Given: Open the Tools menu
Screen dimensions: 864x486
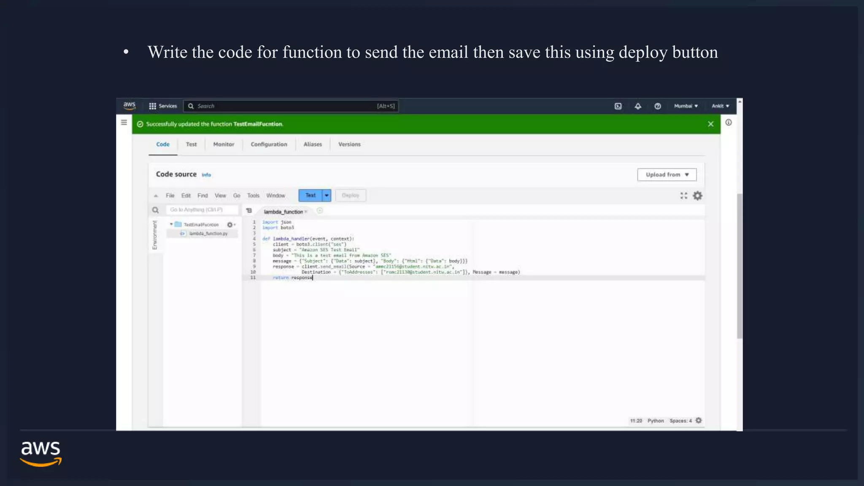Looking at the screenshot, I should (253, 196).
